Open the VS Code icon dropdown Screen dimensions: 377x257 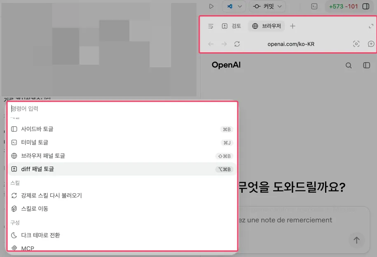click(x=234, y=6)
